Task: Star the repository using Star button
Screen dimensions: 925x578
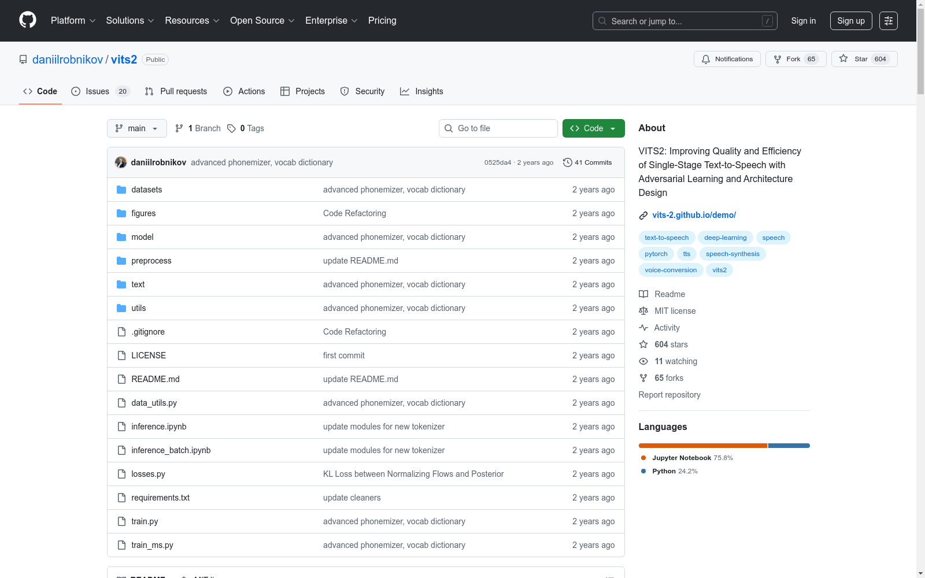Action: 864,59
